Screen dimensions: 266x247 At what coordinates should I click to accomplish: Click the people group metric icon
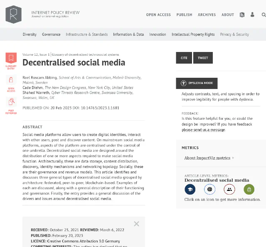coord(229,189)
